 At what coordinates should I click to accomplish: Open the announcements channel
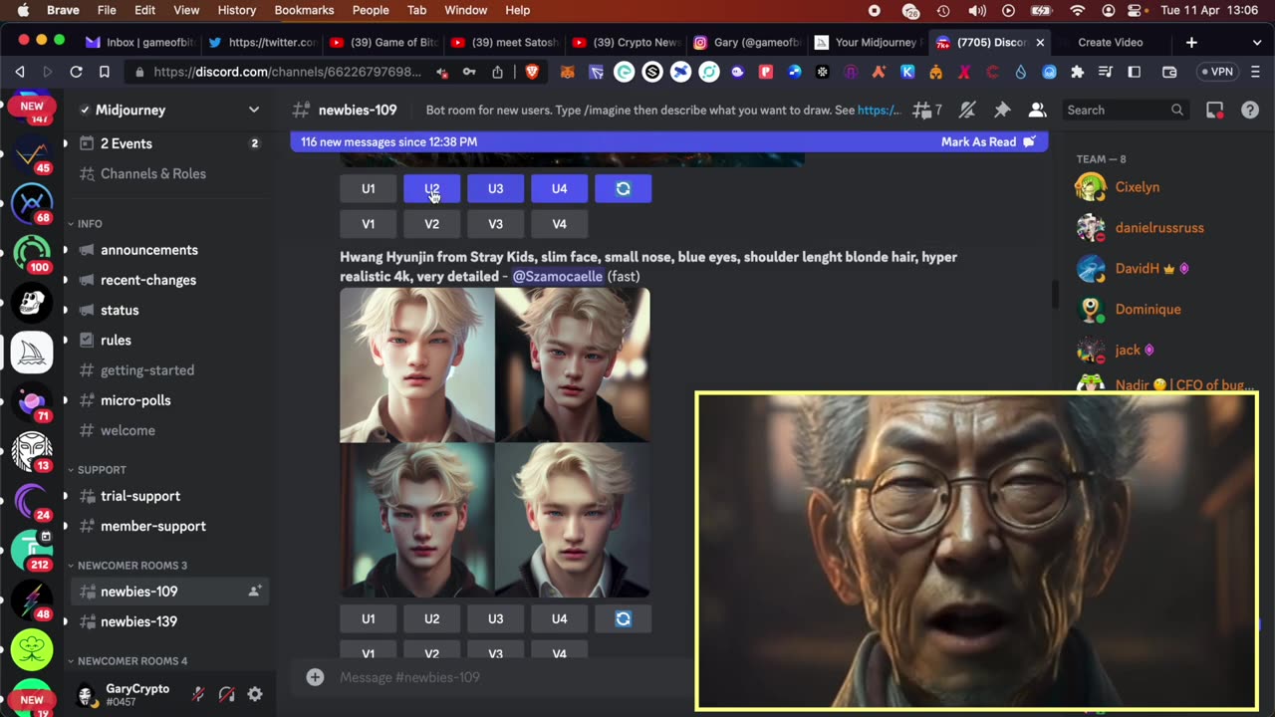pyautogui.click(x=149, y=250)
